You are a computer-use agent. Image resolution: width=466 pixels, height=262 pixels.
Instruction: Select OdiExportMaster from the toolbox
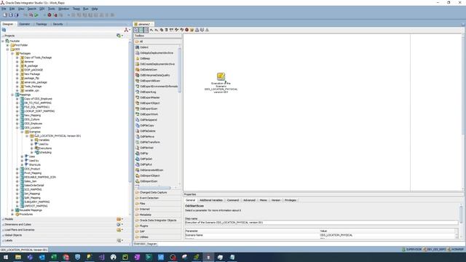click(150, 98)
